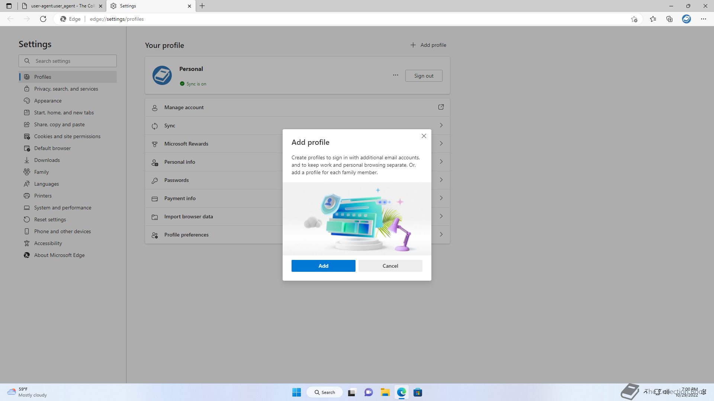Open Phone and other devices settings
This screenshot has height=401, width=714.
(x=68, y=231)
